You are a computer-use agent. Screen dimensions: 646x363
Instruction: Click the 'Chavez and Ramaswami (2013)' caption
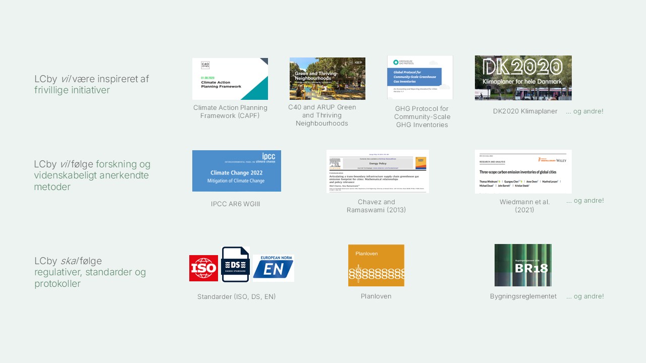(x=378, y=206)
